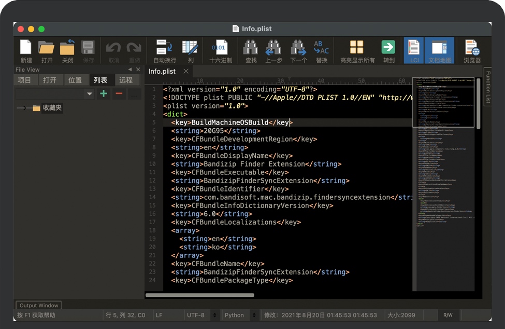Screen dimensions: 505x329
Task: Select the Favorites (收藏夹) folder tree item
Action: pos(52,108)
